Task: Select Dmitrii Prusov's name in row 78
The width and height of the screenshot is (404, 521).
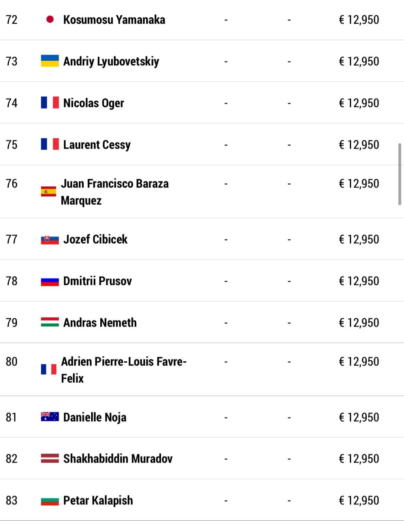Action: pyautogui.click(x=98, y=281)
